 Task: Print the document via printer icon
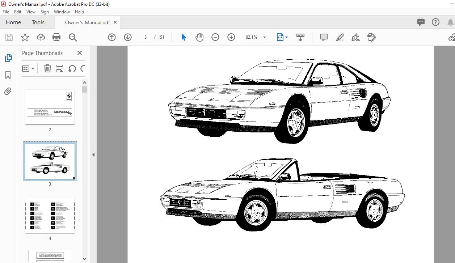[56, 37]
